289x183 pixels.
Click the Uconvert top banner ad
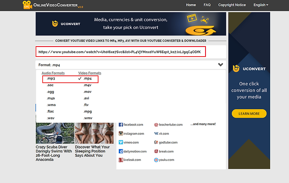tap(131, 24)
